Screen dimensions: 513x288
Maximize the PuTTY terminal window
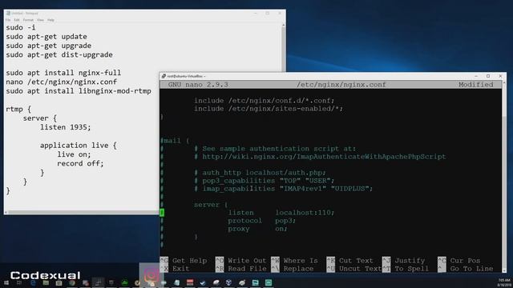(488, 76)
